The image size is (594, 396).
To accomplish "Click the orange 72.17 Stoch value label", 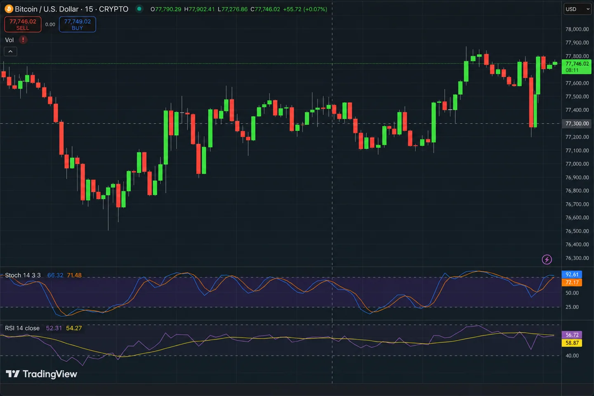I will click(572, 283).
